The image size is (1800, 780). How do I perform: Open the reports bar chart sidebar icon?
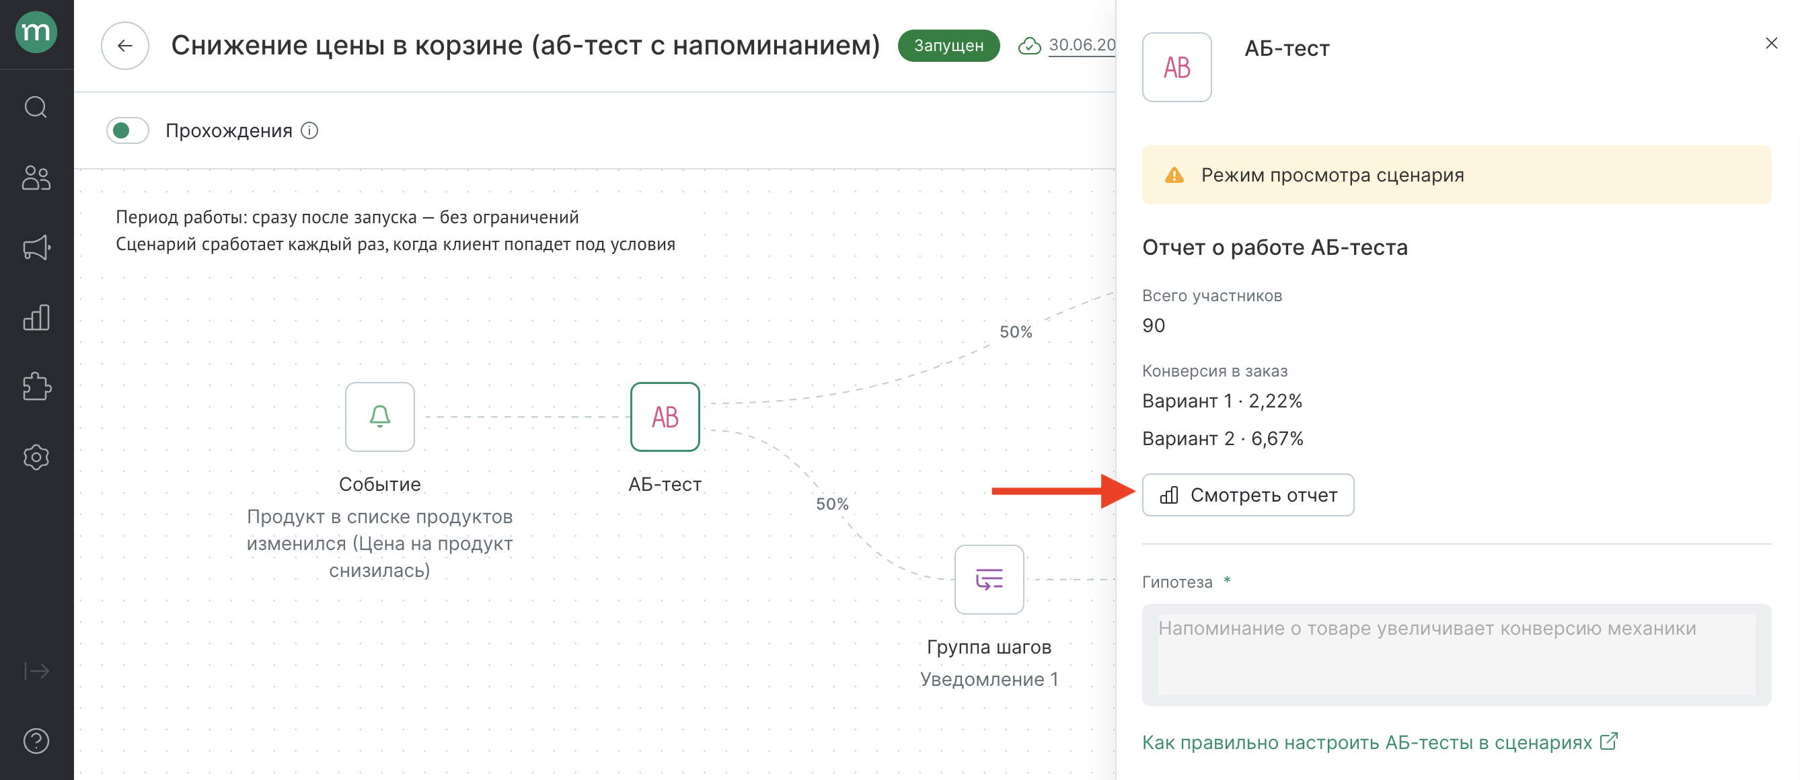pos(36,317)
